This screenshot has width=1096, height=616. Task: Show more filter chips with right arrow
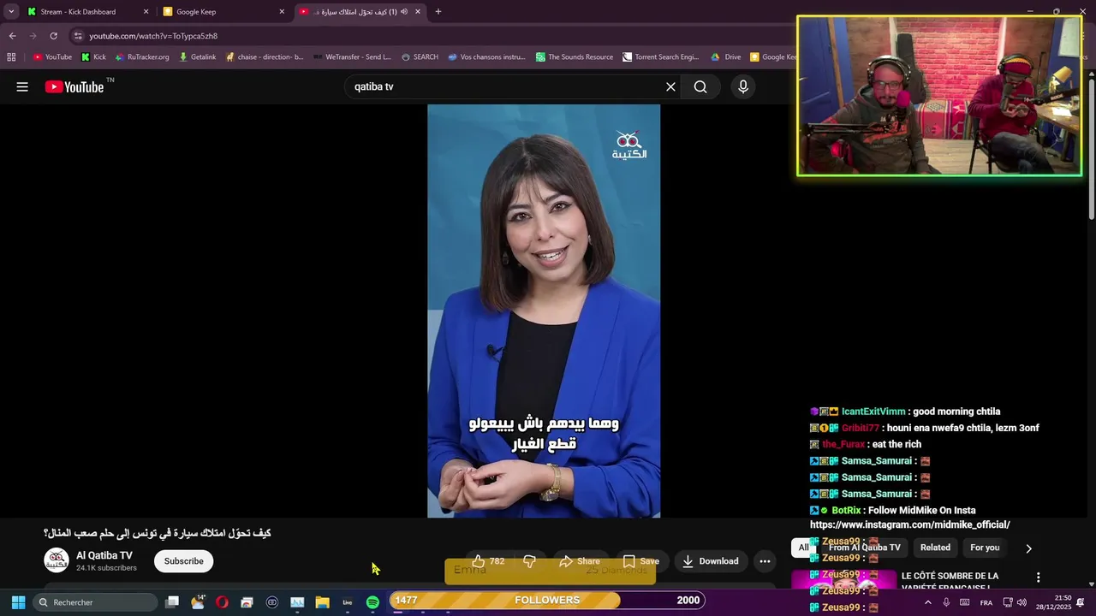1028,548
